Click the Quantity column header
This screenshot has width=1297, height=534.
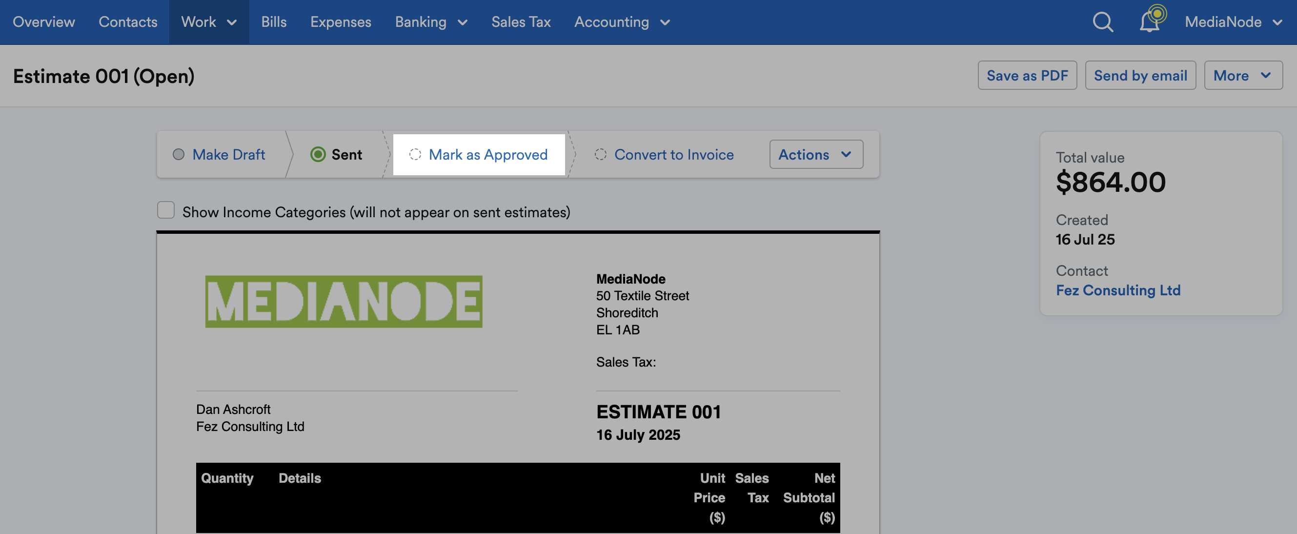pos(227,478)
